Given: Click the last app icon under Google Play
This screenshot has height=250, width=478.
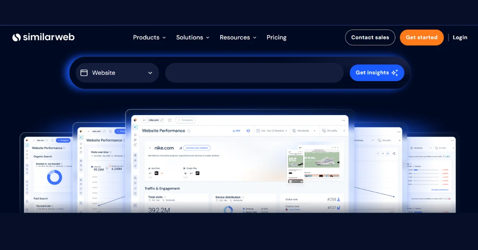Looking at the screenshot, I should [198, 173].
